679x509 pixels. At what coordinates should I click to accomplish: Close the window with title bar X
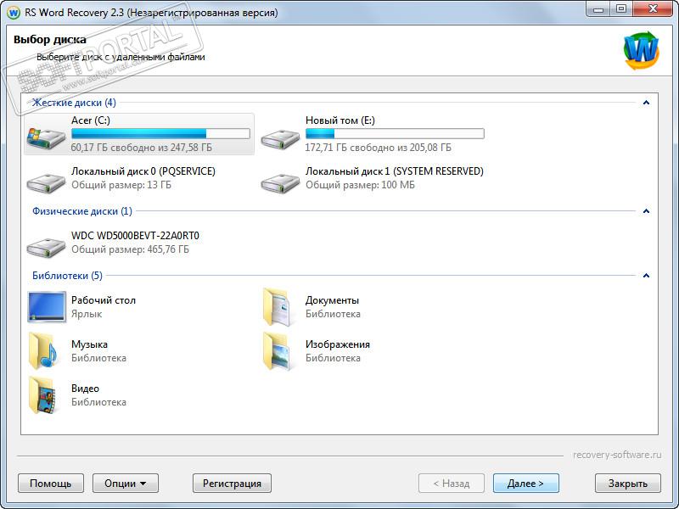[x=653, y=9]
